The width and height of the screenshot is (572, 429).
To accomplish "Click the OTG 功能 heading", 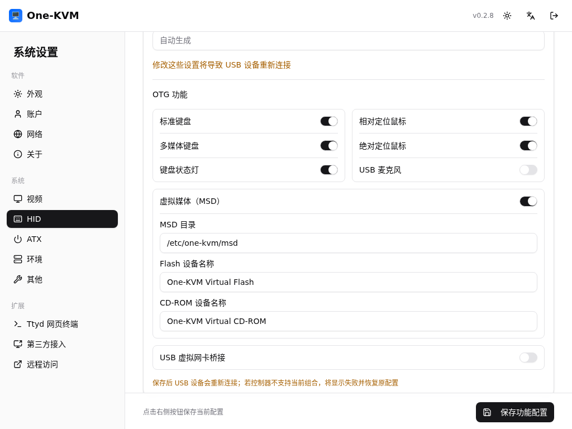I will coord(170,94).
